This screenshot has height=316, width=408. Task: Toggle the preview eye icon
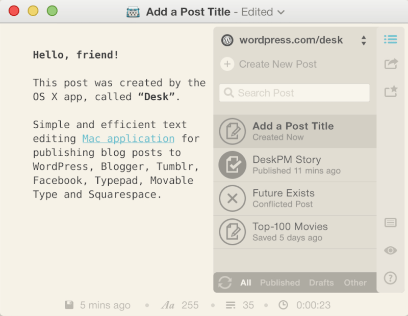390,250
